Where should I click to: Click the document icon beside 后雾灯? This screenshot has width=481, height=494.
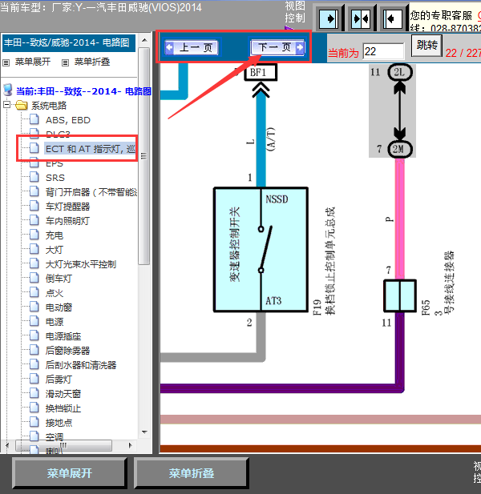click(x=34, y=379)
